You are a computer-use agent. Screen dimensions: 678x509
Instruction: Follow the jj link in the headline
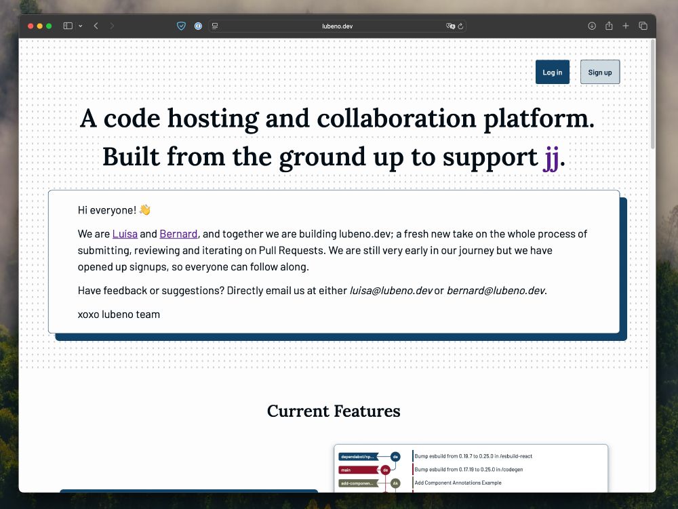click(x=550, y=157)
